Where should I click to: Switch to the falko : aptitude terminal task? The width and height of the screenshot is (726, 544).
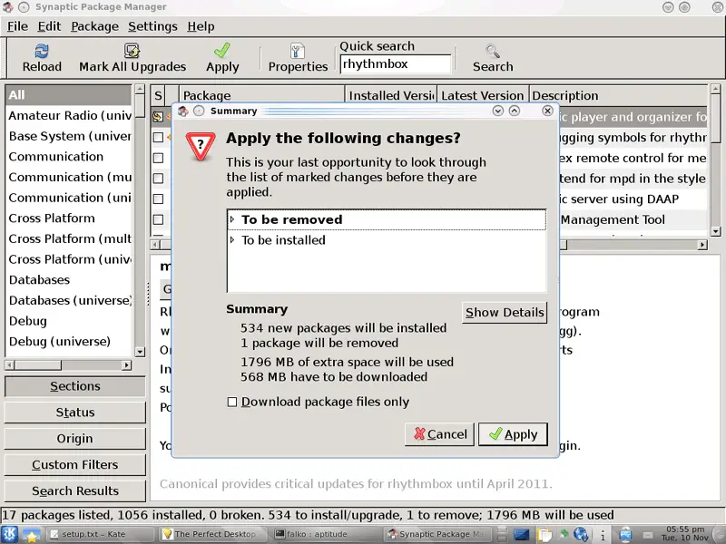(x=327, y=534)
